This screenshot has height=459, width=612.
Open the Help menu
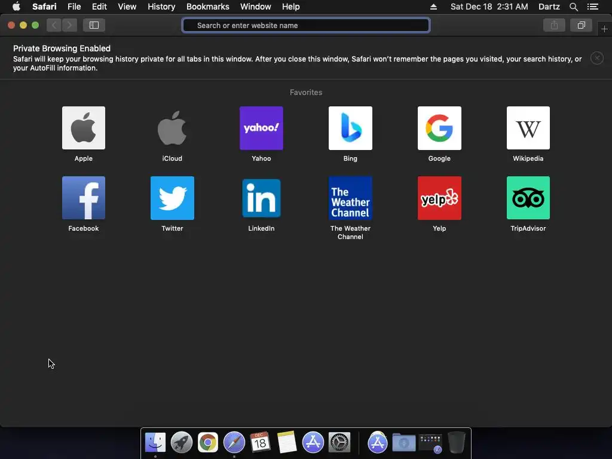(x=291, y=7)
